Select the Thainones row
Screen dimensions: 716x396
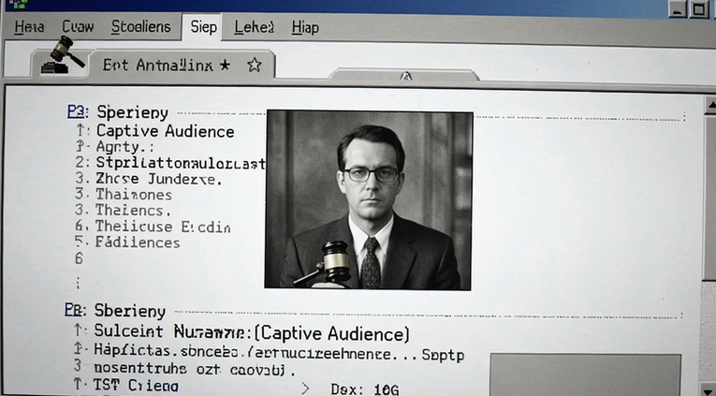(124, 195)
